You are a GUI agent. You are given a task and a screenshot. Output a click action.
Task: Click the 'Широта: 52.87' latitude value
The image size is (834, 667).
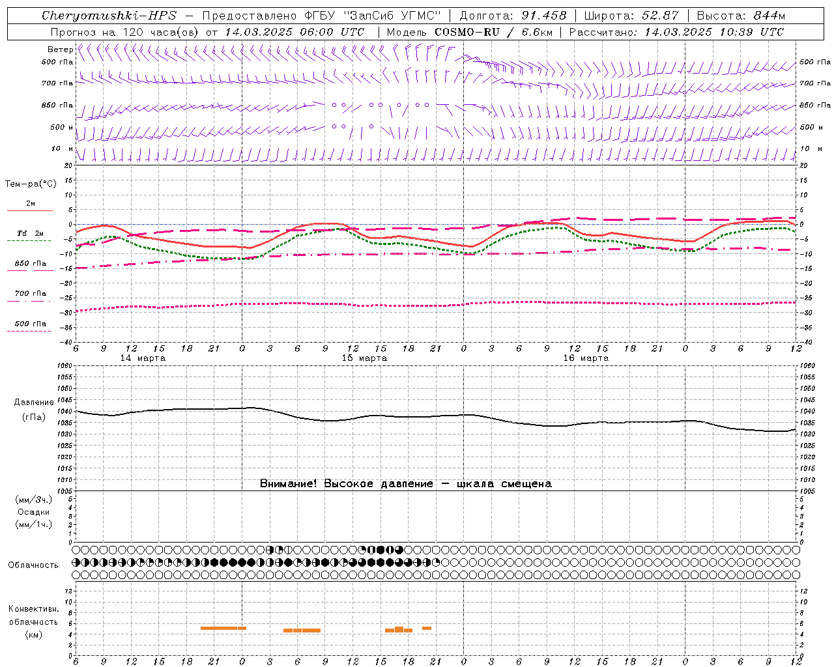click(x=631, y=16)
